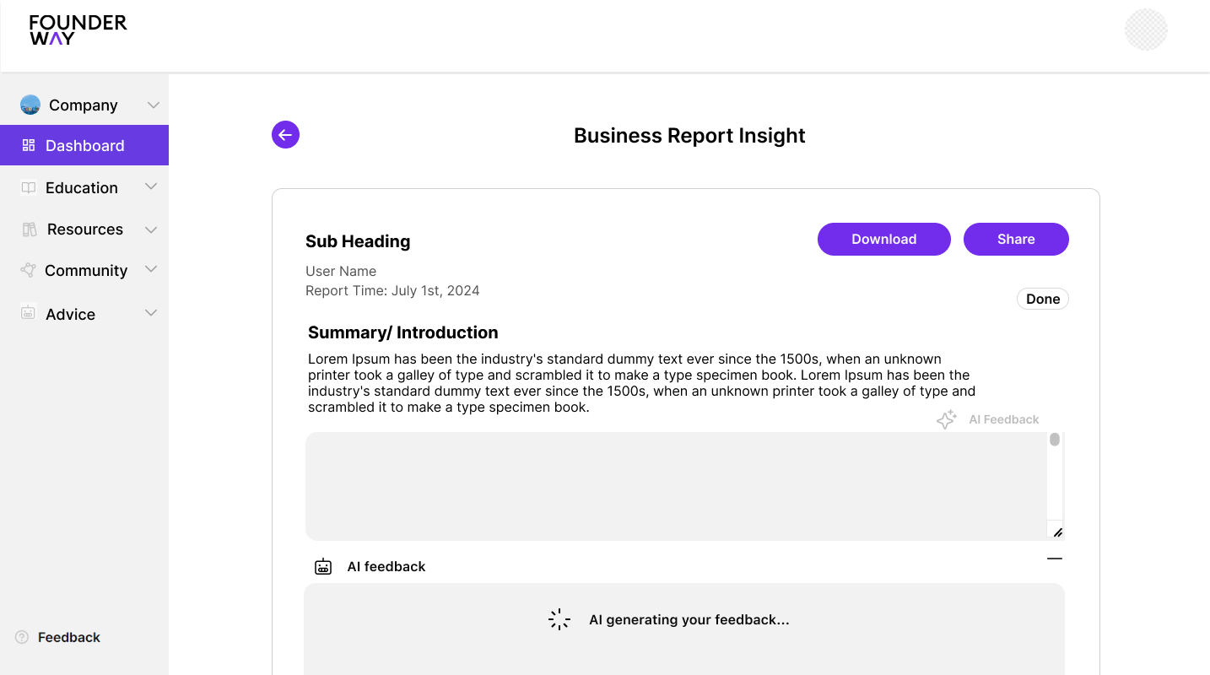Expand the Resources menu chevron
Viewport: 1210px width, 675px height.
(151, 229)
